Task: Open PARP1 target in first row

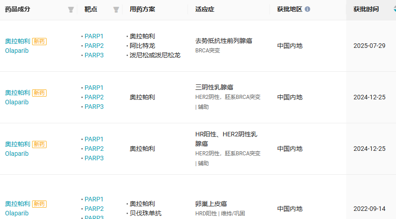Action: (x=94, y=36)
